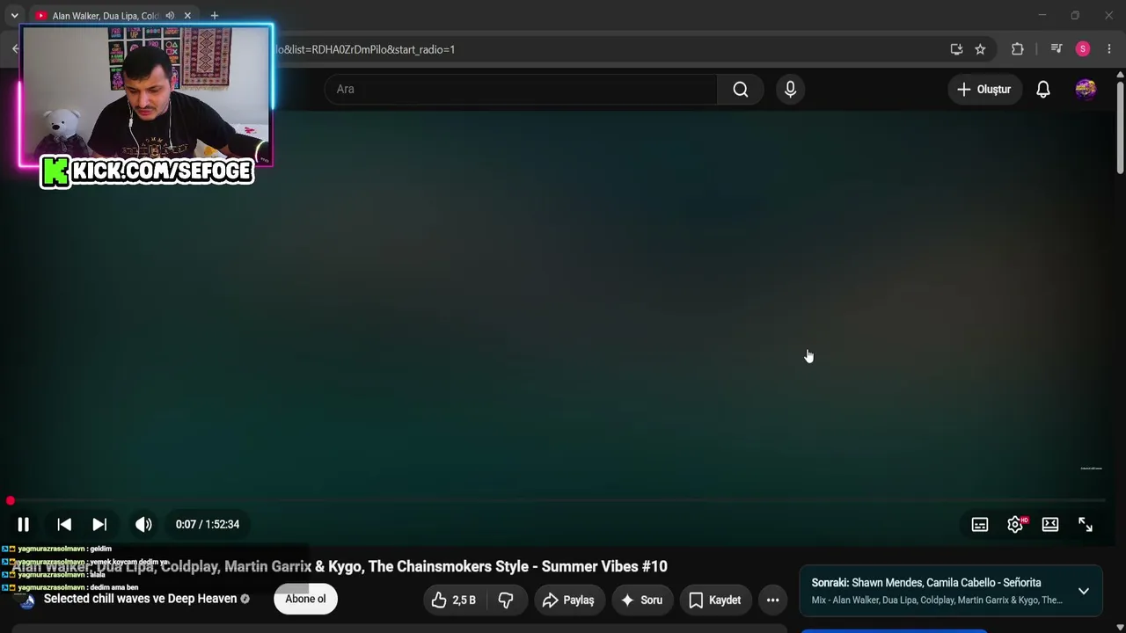The height and width of the screenshot is (633, 1126).
Task: Click the magnifier search button
Action: click(741, 89)
